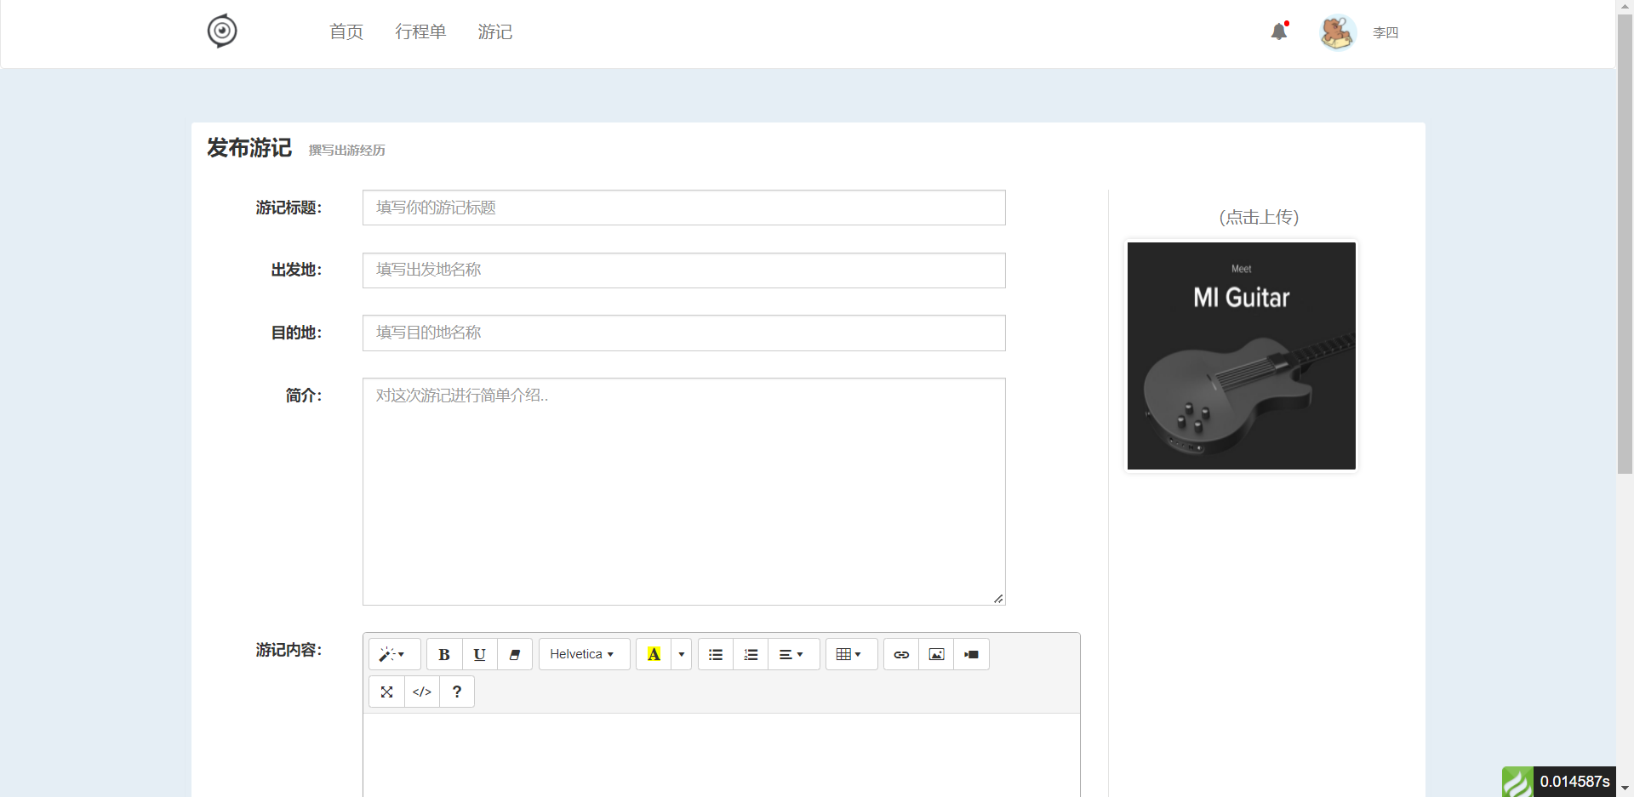
Task: Click inside the 游记内容 editor area
Action: tap(722, 755)
